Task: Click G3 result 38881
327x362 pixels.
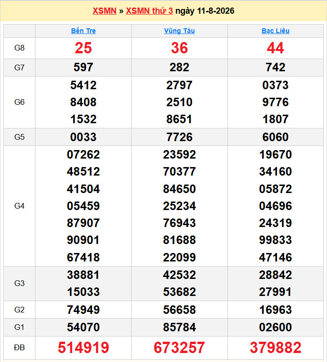Action: [84, 275]
